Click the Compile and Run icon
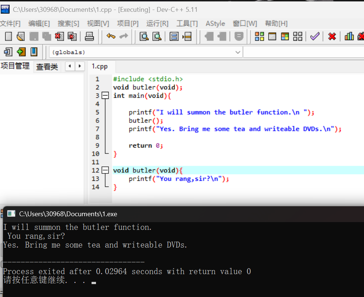364x297 pixels. pos(285,37)
